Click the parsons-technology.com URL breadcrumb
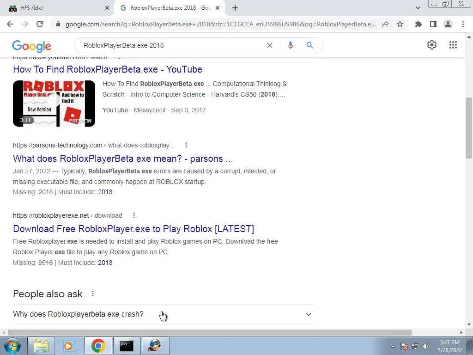This screenshot has width=473, height=355. [93, 145]
